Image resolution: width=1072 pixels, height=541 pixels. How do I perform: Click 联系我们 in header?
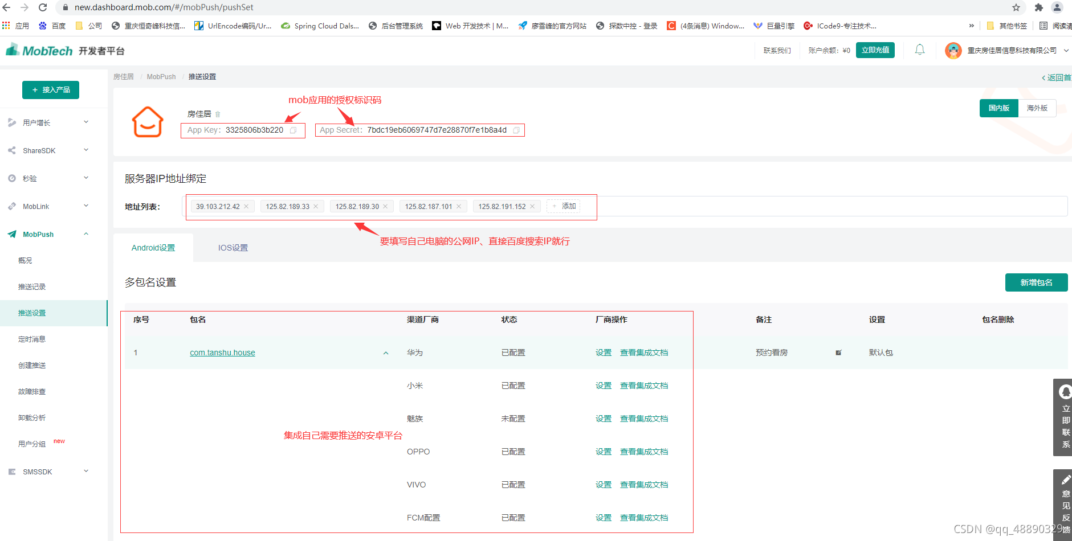(x=777, y=51)
